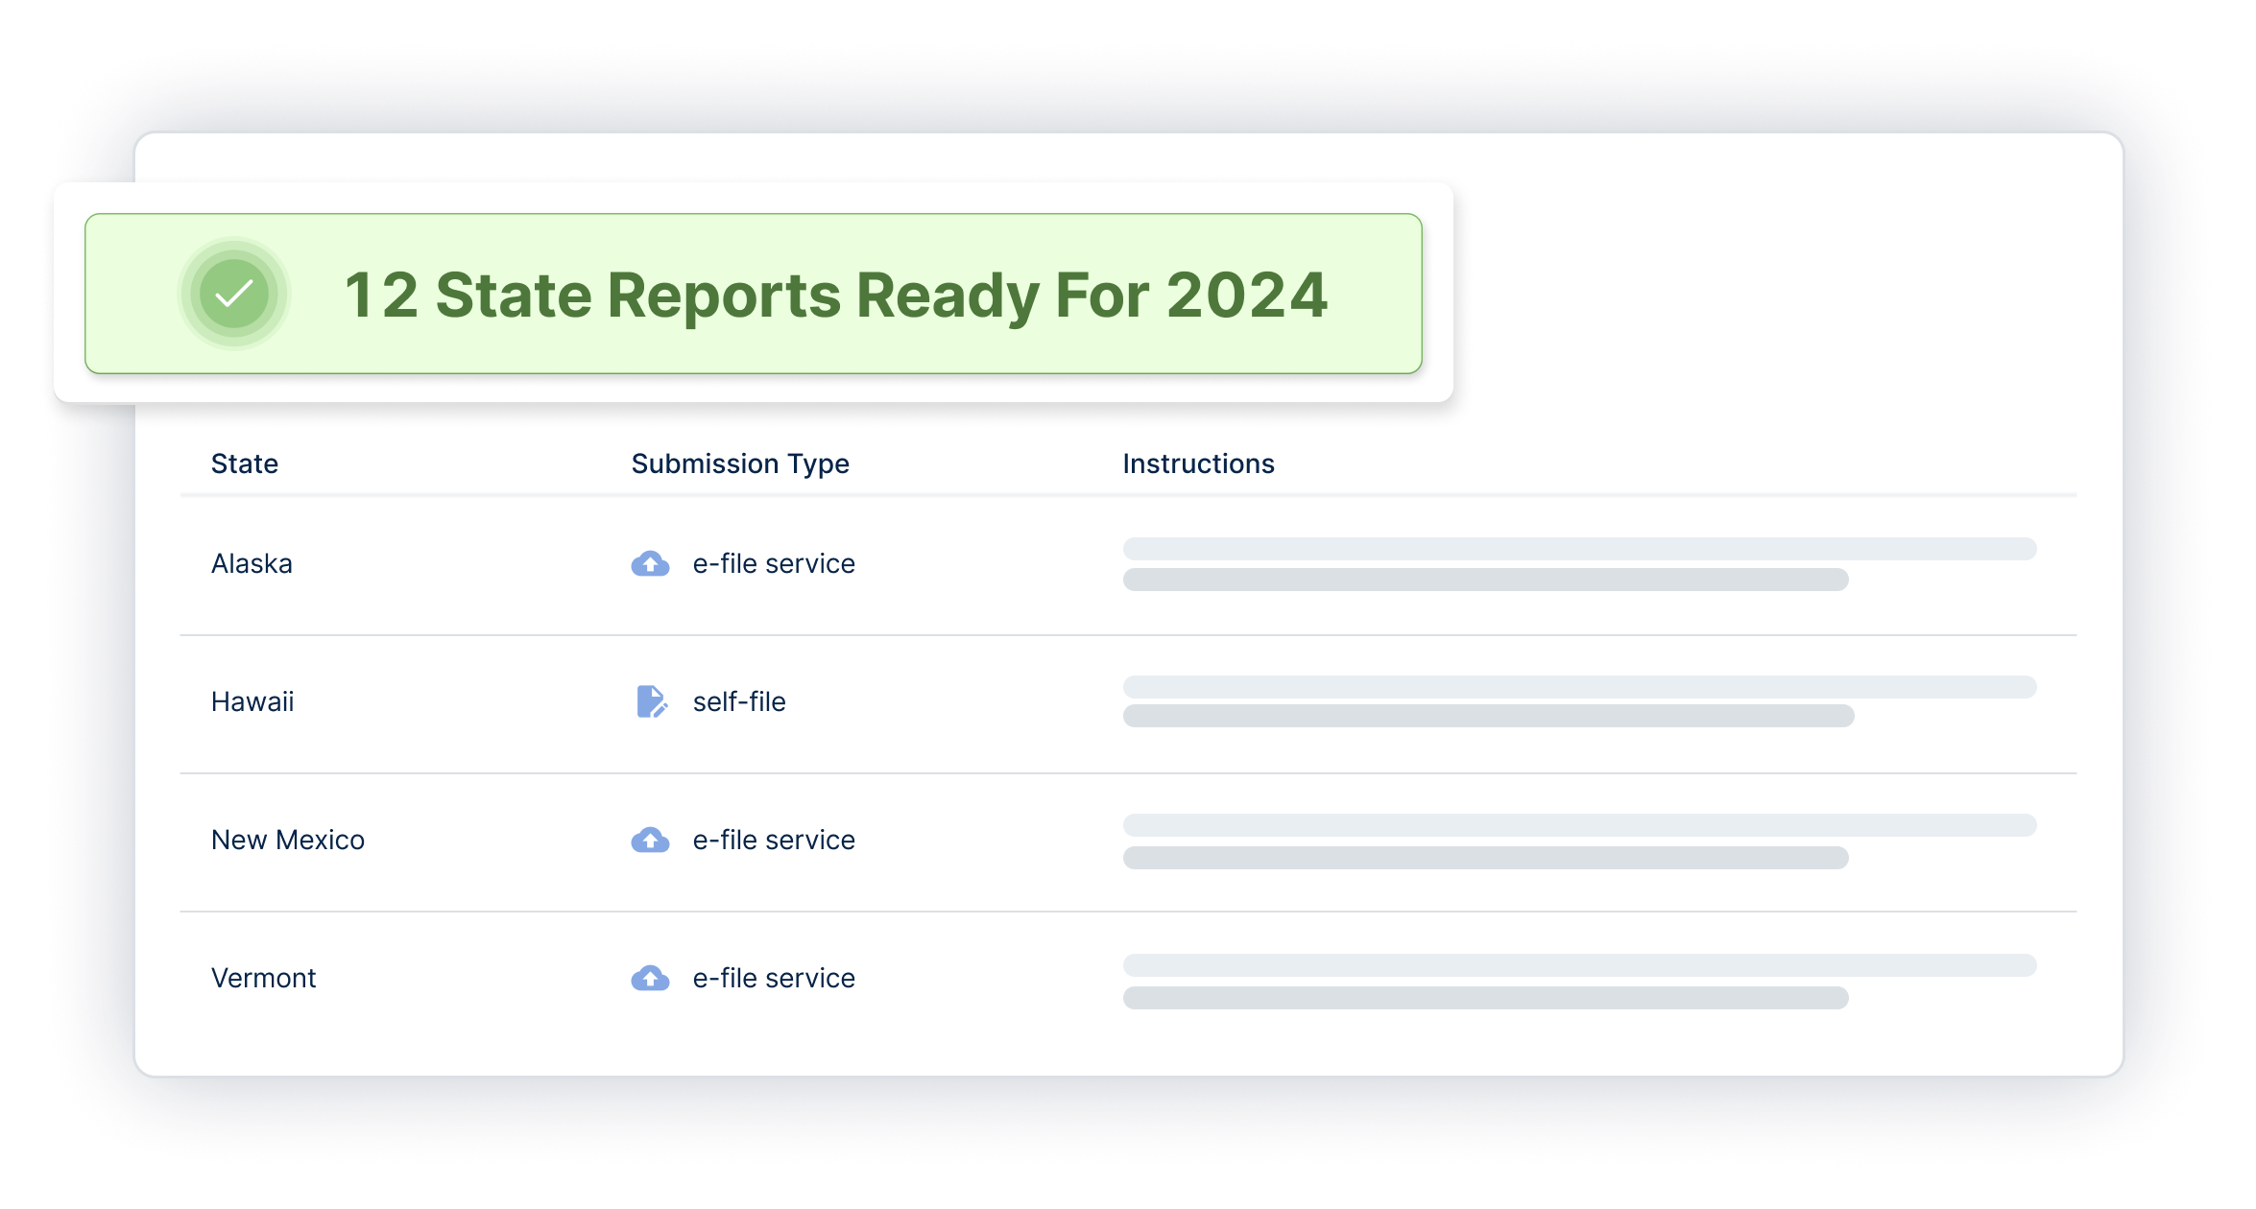Viewport: 2256px width, 1209px height.
Task: Select the Submission Type column header
Action: (739, 463)
